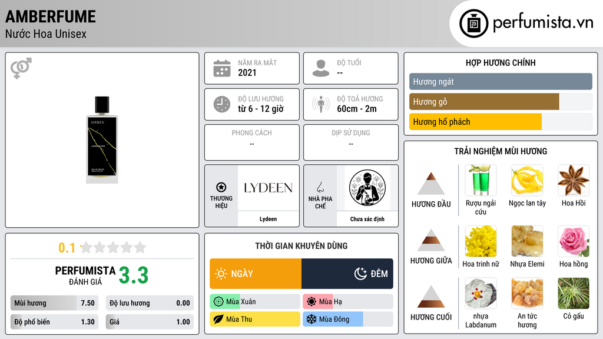Image resolution: width=603 pixels, height=339 pixels.
Task: Click the perfumista.vn bottle logo icon
Action: [x=473, y=24]
